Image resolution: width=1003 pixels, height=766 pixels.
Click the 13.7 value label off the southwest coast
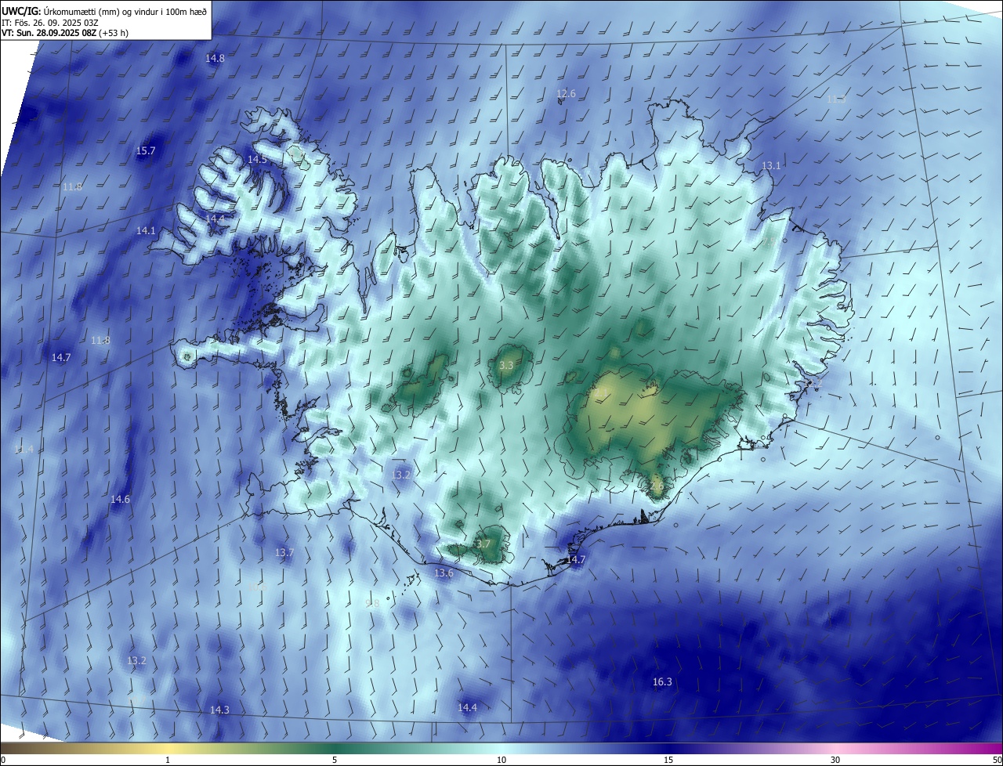tap(284, 553)
